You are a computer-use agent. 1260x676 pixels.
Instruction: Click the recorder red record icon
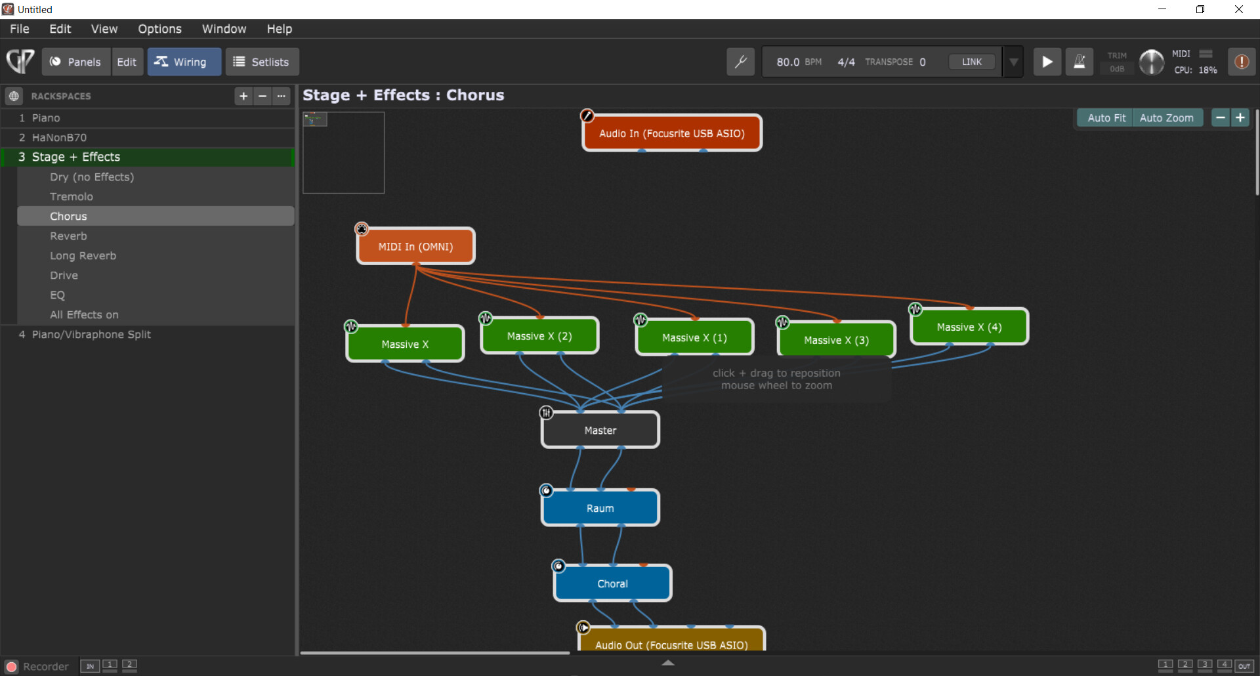click(x=12, y=666)
